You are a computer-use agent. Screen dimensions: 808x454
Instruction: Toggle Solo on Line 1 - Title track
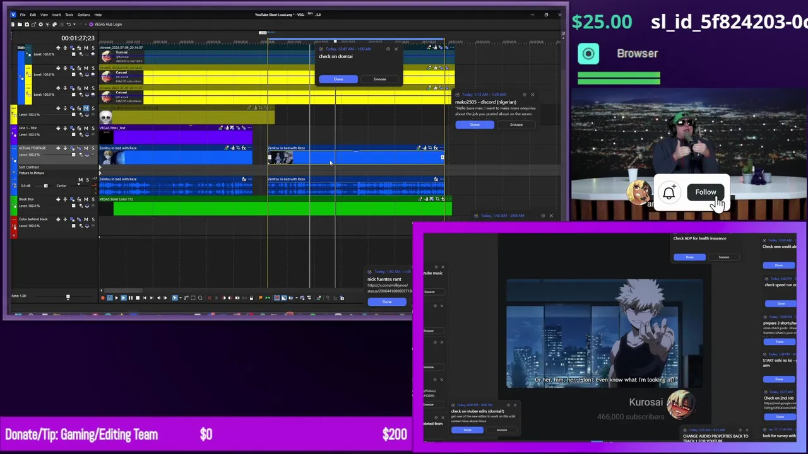(x=93, y=128)
